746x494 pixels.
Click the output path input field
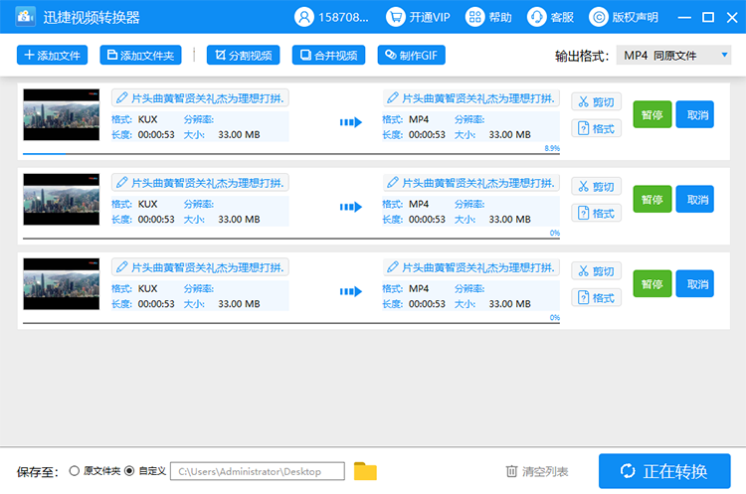(258, 471)
